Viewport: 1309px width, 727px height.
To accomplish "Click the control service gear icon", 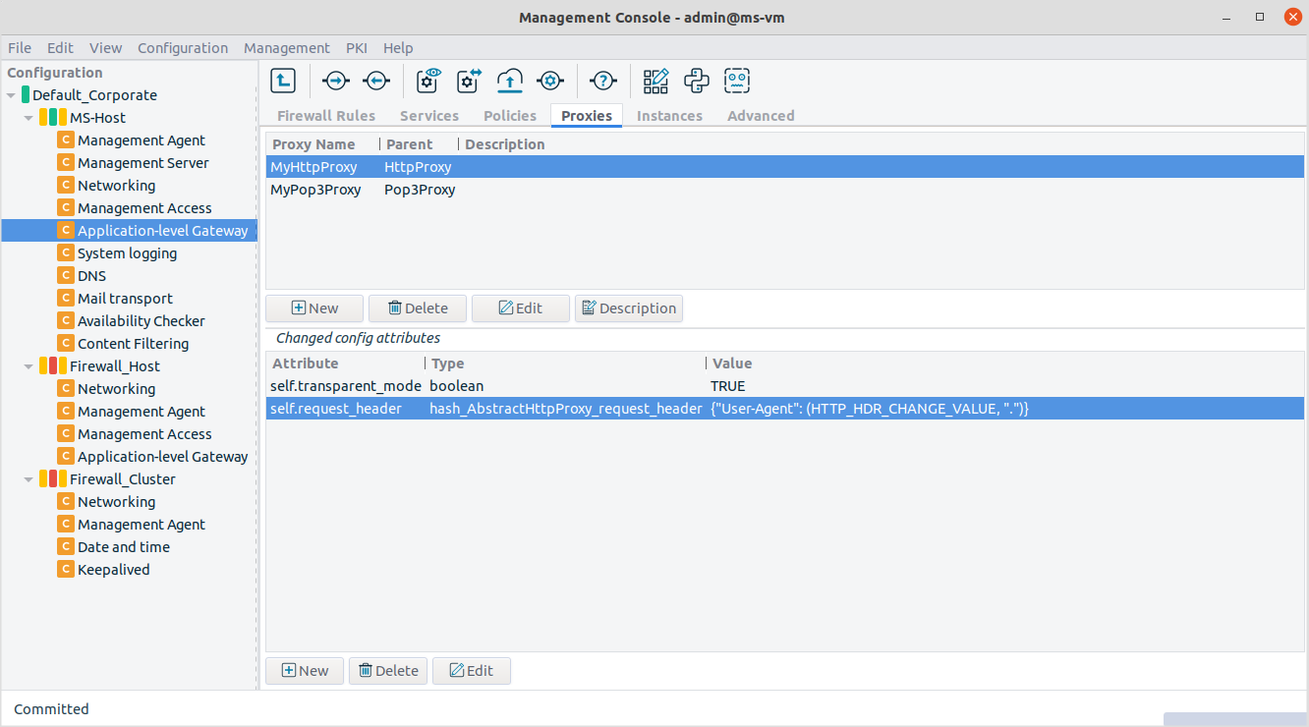I will pyautogui.click(x=550, y=81).
